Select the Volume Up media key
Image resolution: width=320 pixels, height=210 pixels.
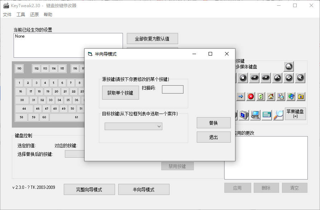(277, 78)
